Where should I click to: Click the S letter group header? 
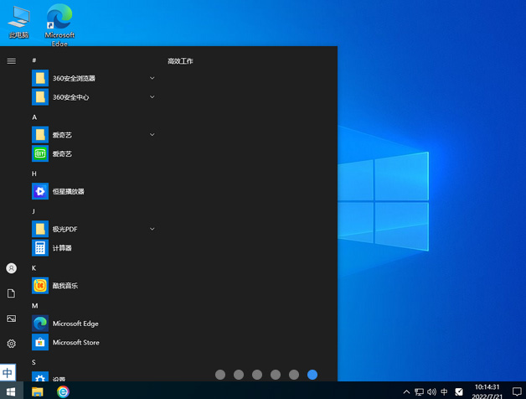point(34,362)
